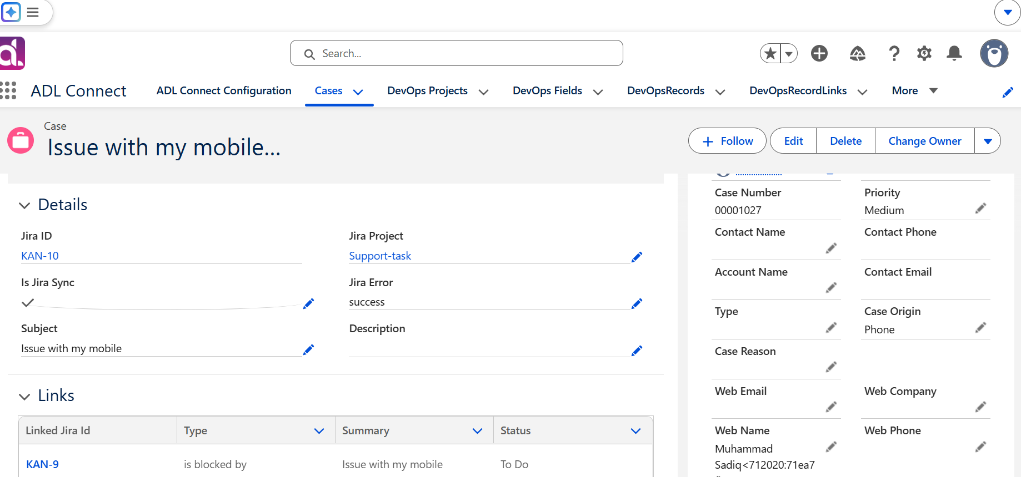
Task: Open the App Launcher grid icon
Action: pos(8,90)
